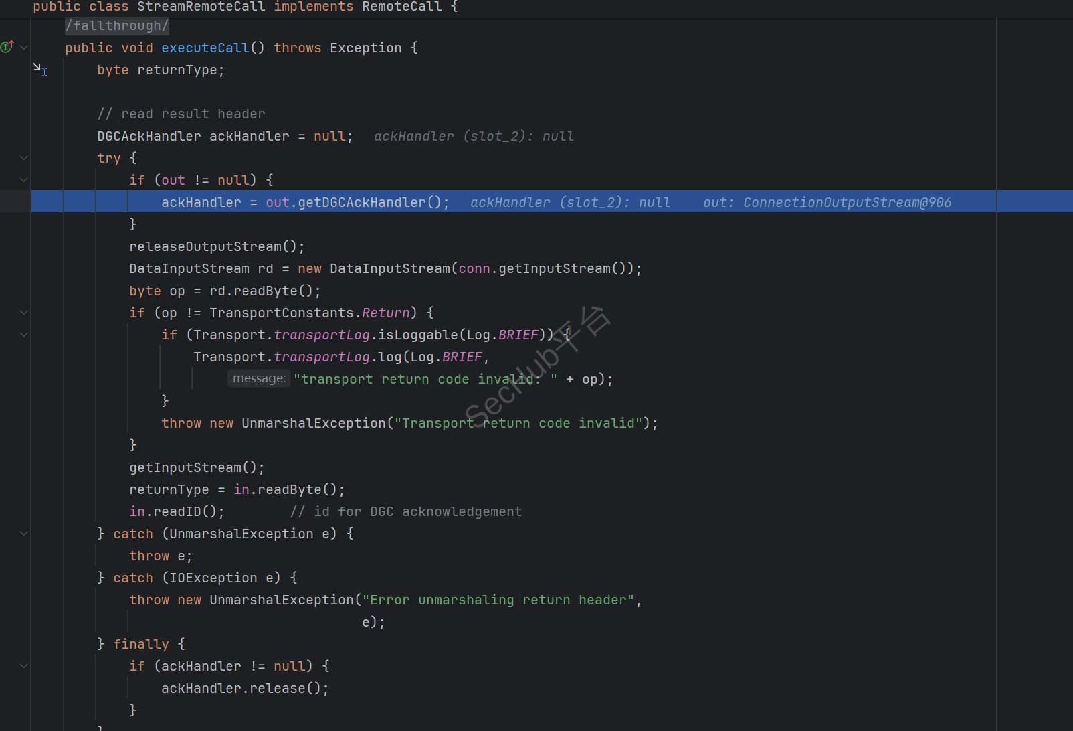Image resolution: width=1073 pixels, height=731 pixels.
Task: Click the ackHandler.release() statement
Action: pos(245,688)
